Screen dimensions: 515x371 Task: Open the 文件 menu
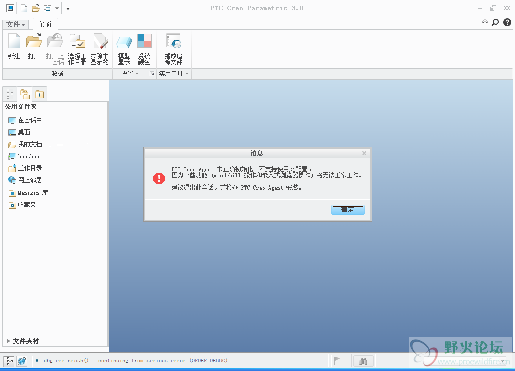[16, 24]
